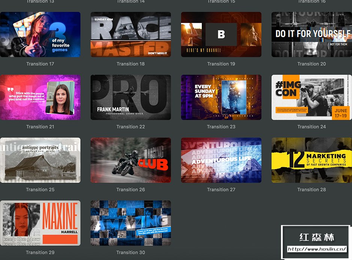
Task: Pick the Transition 28 Marketing Secrets thumbnail
Action: [x=311, y=160]
